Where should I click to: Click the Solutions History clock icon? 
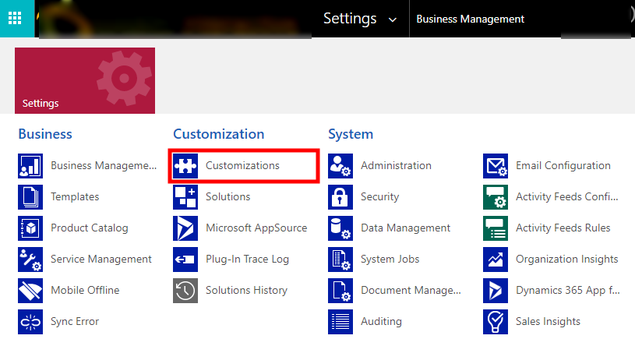click(185, 291)
